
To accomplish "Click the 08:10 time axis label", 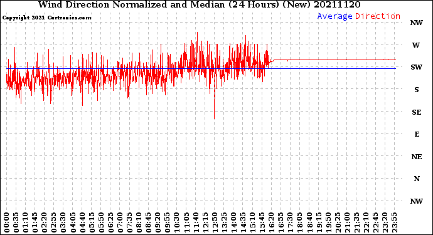I will [139, 222].
